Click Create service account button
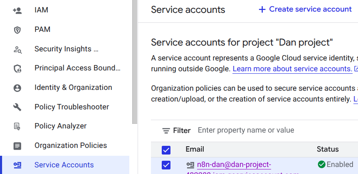358x174 pixels. (x=305, y=9)
